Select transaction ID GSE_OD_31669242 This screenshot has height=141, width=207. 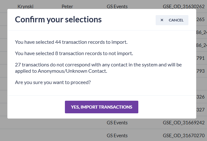[184, 122]
